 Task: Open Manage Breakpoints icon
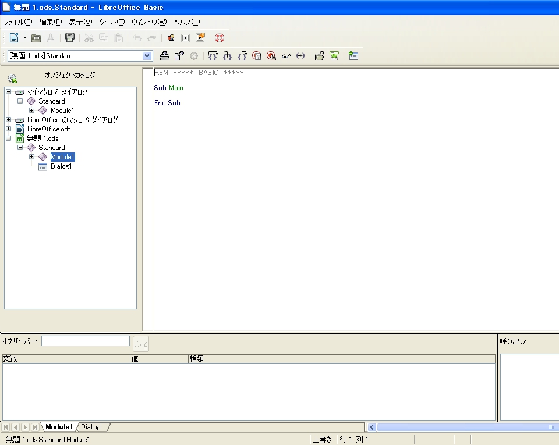271,56
